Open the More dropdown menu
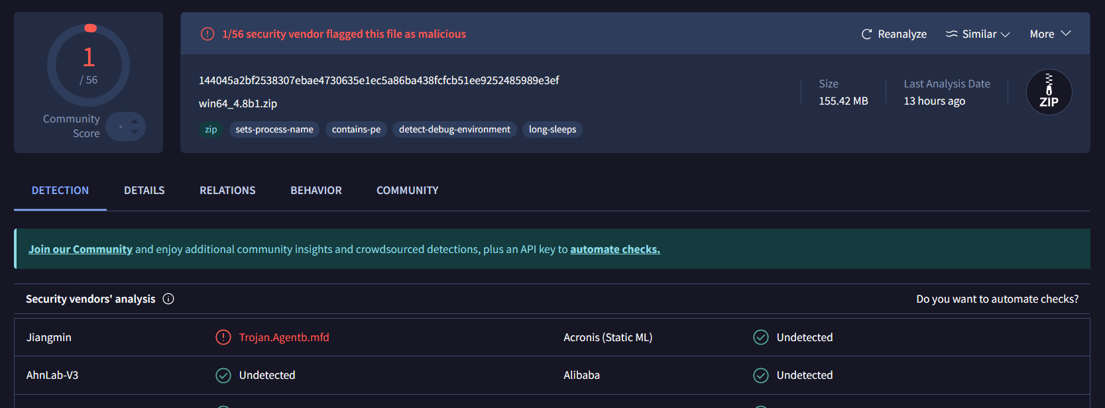Viewport: 1105px width, 408px height. (1050, 34)
